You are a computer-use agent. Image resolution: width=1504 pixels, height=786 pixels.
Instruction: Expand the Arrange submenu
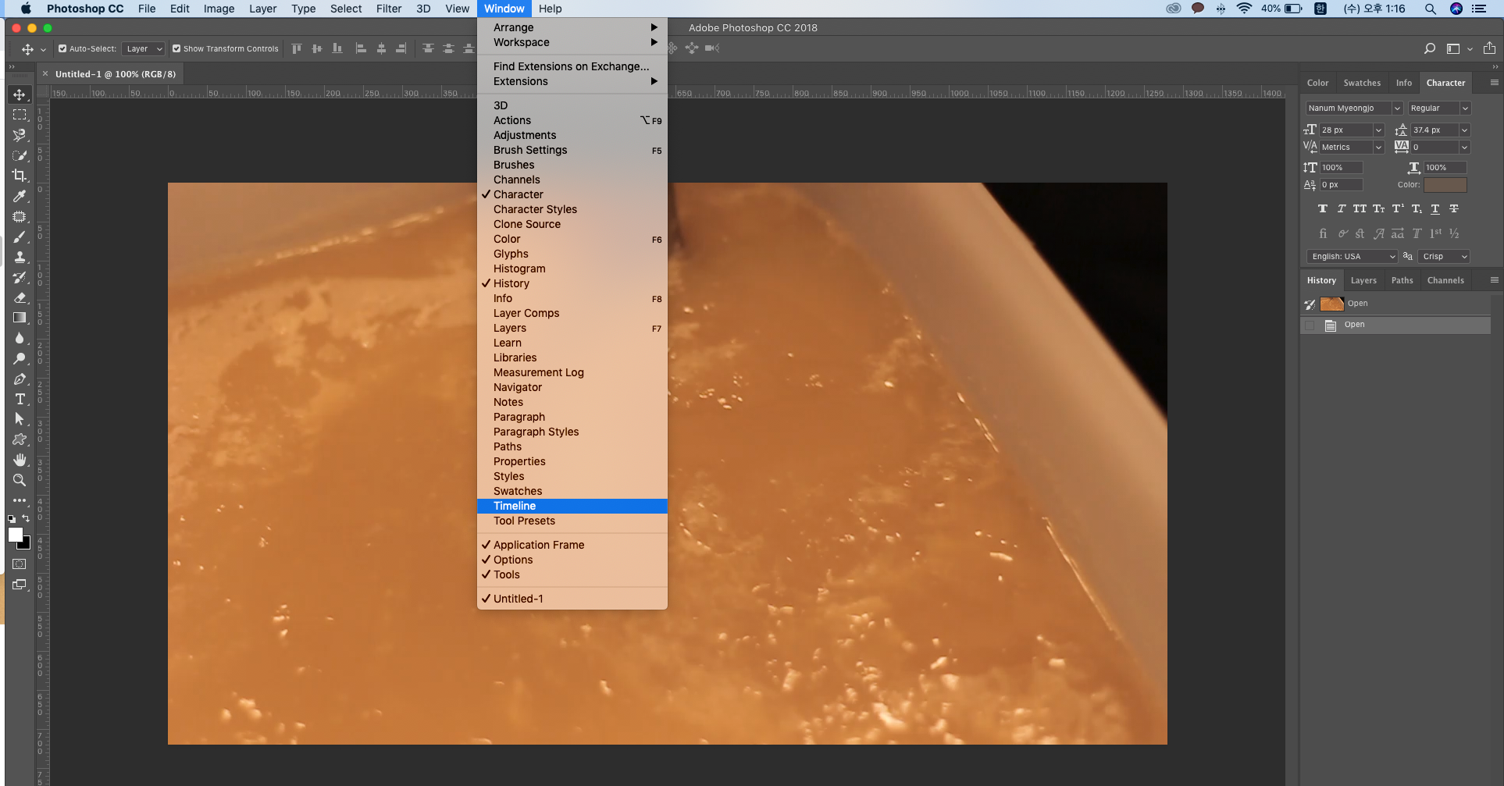[572, 27]
